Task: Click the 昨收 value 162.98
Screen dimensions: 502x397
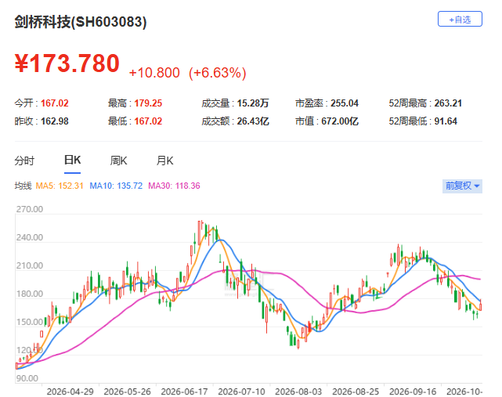Action: click(55, 121)
